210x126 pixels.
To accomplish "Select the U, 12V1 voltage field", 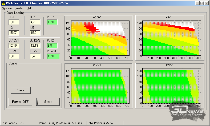I will click(x=14, y=46).
